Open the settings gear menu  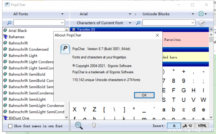202,14
